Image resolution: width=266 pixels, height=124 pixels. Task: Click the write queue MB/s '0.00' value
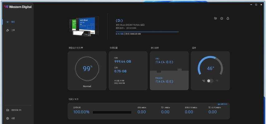[x=213, y=112]
